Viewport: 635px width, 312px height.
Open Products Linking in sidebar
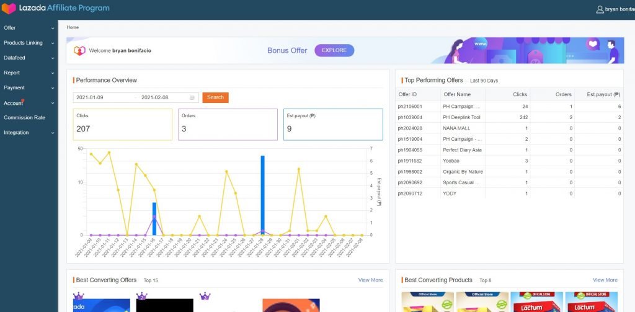(x=23, y=43)
